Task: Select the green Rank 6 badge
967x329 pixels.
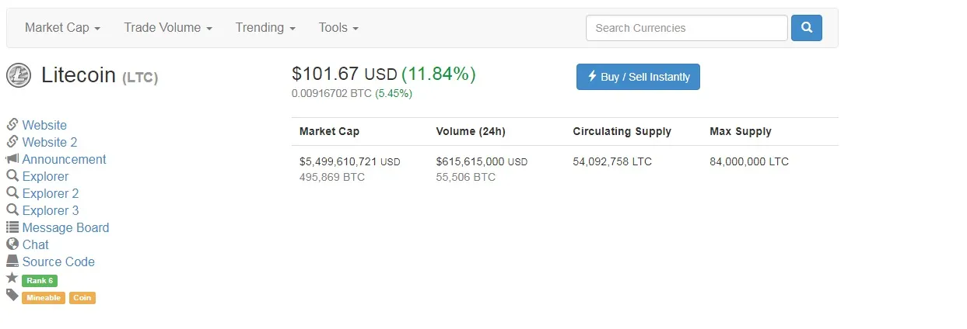Action: click(x=40, y=281)
